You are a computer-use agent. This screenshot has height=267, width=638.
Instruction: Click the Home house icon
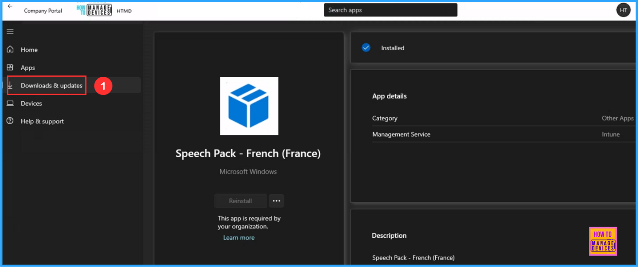tap(10, 49)
